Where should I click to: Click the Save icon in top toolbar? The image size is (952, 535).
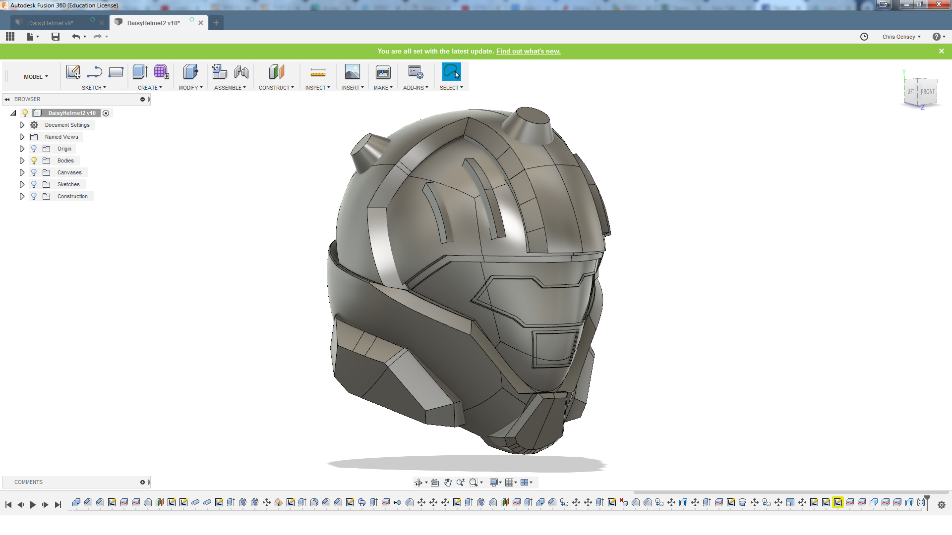click(x=56, y=37)
